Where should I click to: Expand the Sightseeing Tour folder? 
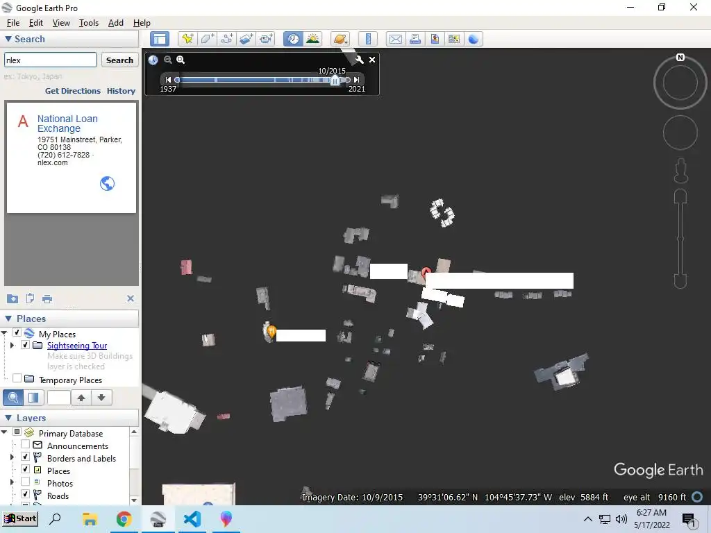(12, 346)
